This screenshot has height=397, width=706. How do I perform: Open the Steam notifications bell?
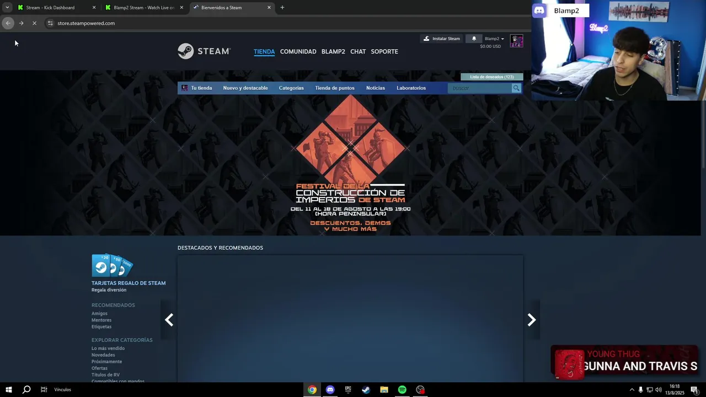(x=474, y=39)
